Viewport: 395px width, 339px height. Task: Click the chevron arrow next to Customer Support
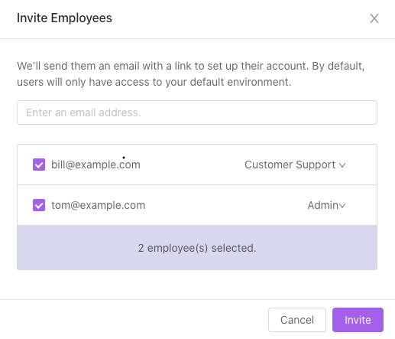coord(342,165)
